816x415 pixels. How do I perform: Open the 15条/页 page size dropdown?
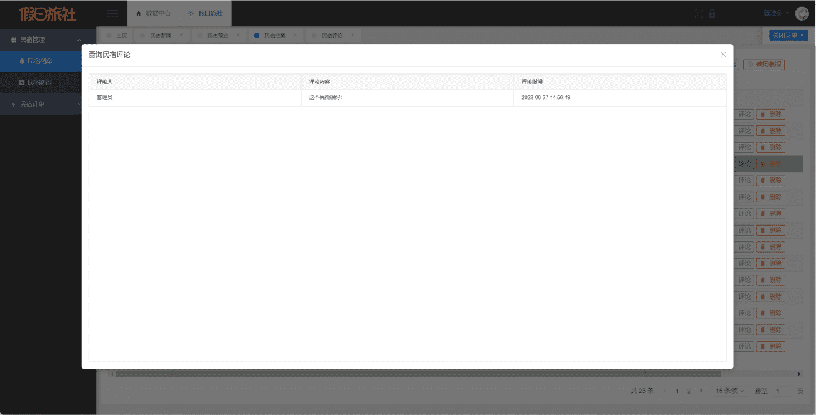pos(730,391)
